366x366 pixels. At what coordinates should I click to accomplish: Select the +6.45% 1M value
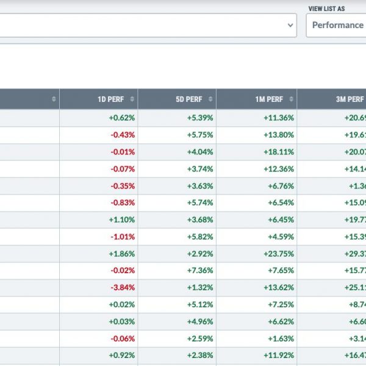pos(281,220)
